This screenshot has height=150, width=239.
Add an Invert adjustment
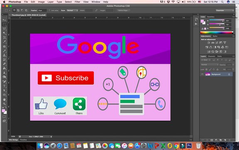[x=209, y=52]
